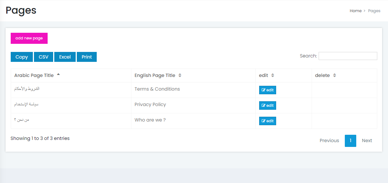Click sort arrows on delete column

coord(334,75)
